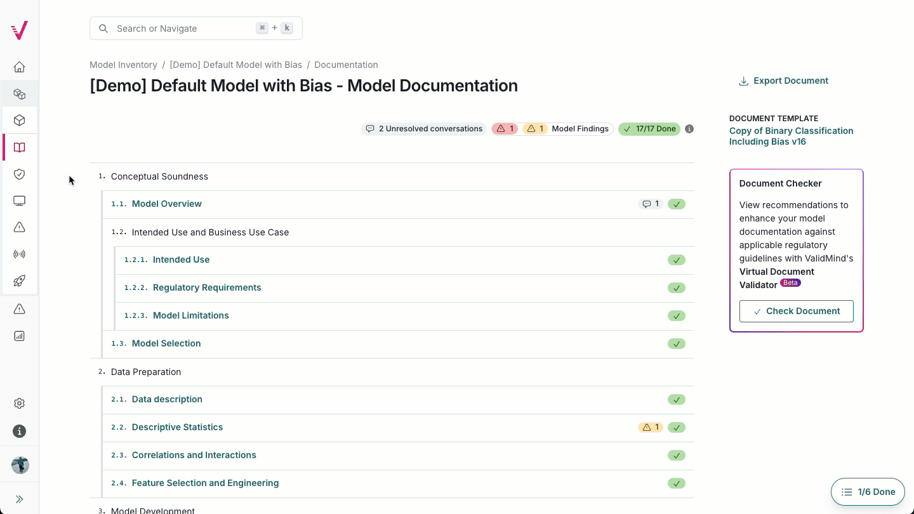Open the Copy of Binary Classification template link
914x514 pixels.
tap(791, 136)
